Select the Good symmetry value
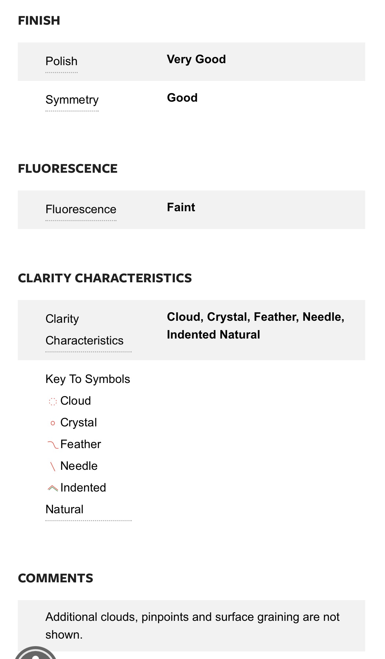 tap(182, 98)
